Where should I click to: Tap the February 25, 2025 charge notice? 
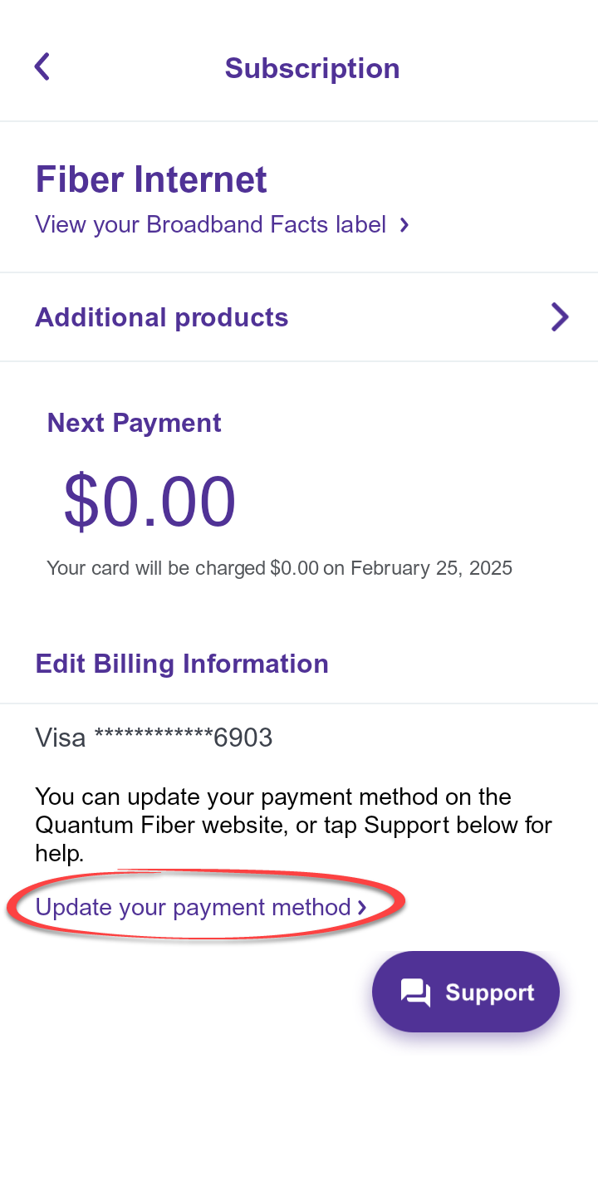tap(280, 568)
